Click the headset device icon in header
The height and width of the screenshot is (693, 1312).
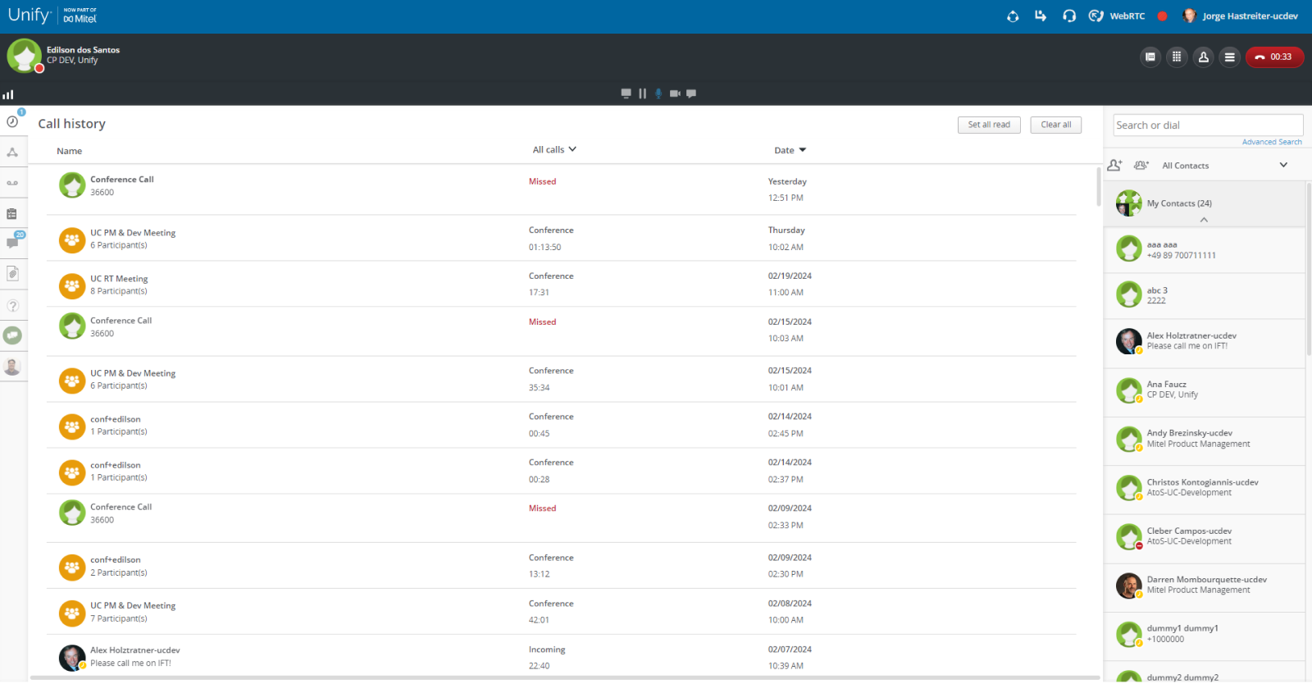[x=1068, y=16]
